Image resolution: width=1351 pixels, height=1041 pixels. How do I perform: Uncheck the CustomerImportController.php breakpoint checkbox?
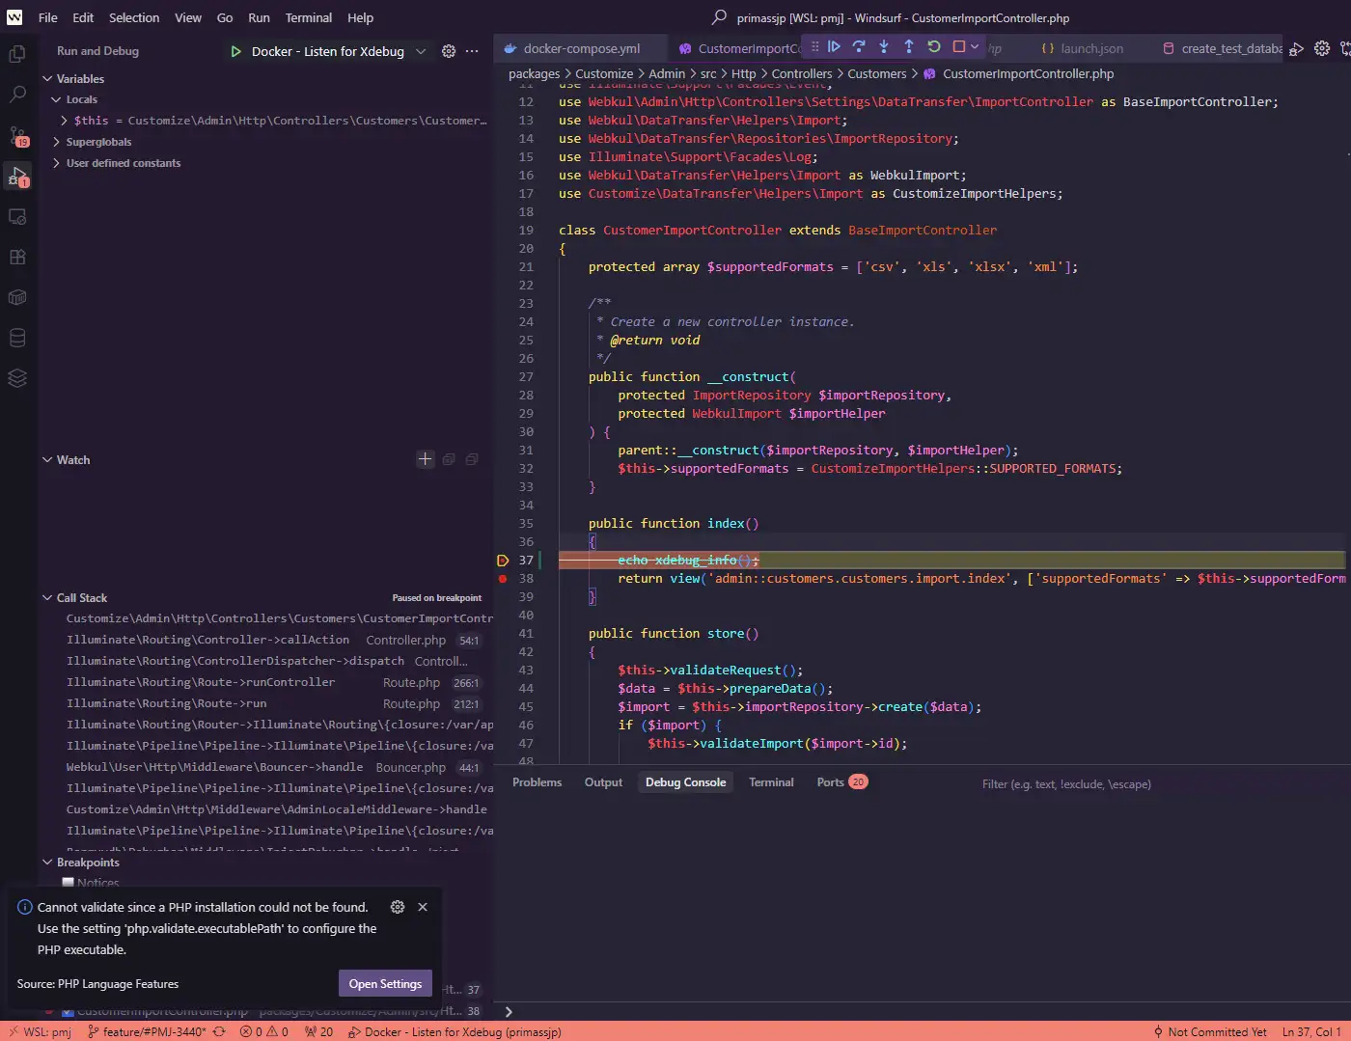pyautogui.click(x=68, y=1012)
